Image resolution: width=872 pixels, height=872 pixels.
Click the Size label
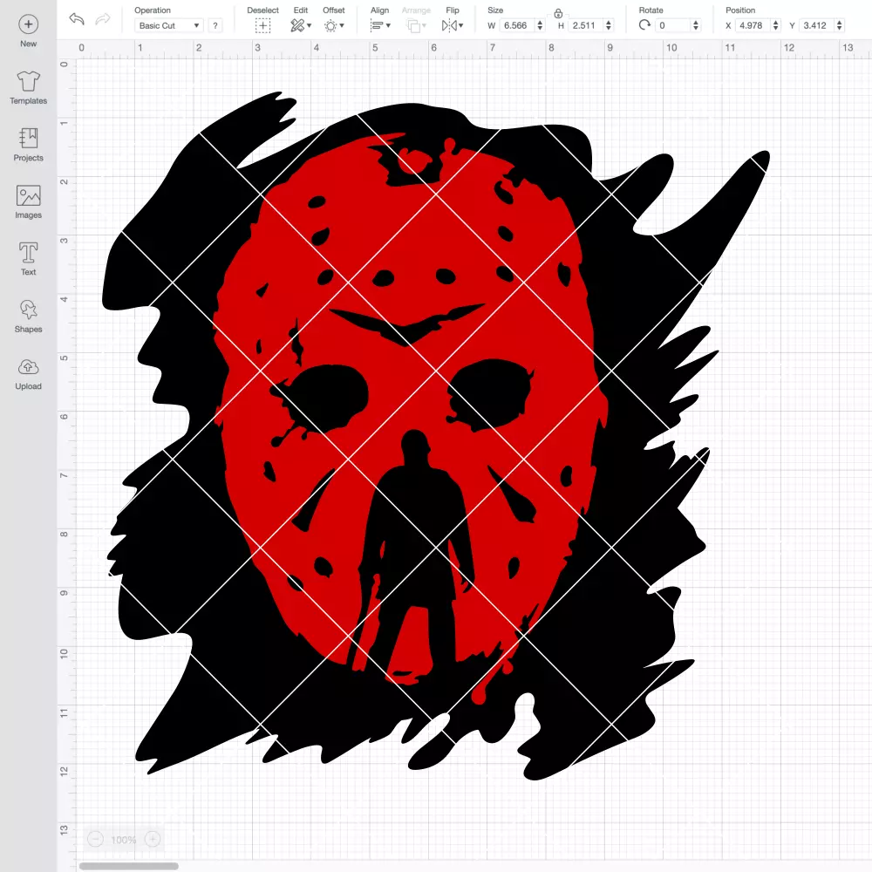[495, 10]
